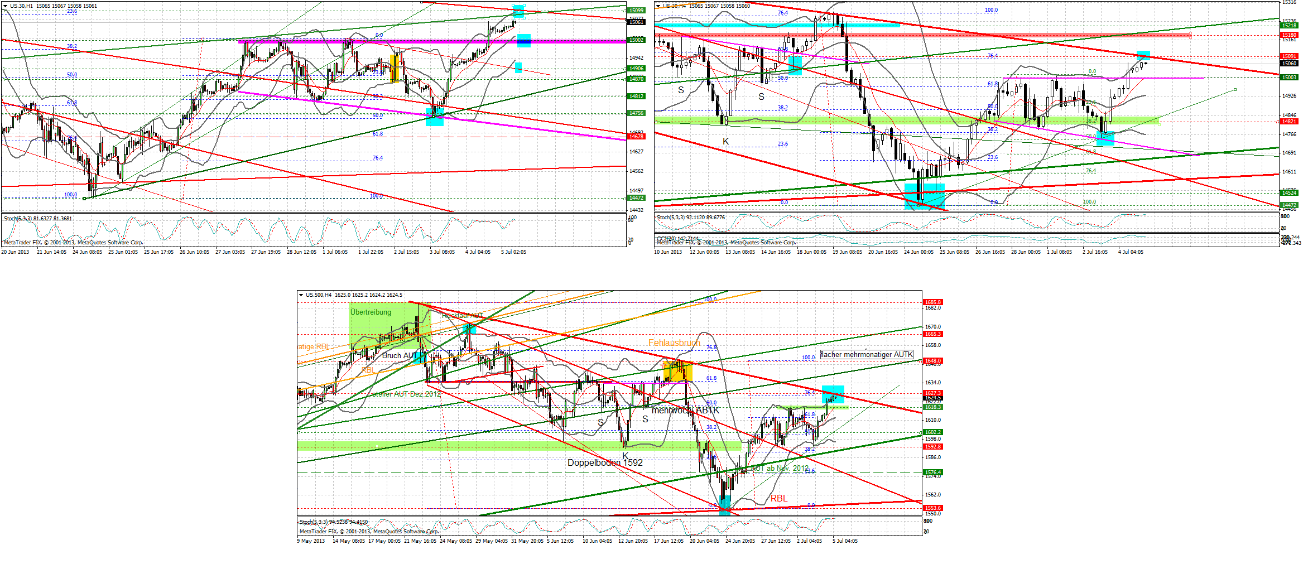Click the Stoch(5,3,3) 92.1120 indicator label
The width and height of the screenshot is (1308, 569).
(691, 217)
